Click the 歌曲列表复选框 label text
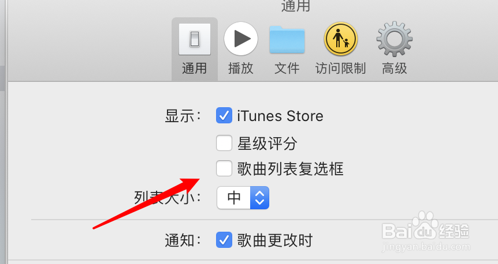This screenshot has height=264, width=498. (290, 169)
